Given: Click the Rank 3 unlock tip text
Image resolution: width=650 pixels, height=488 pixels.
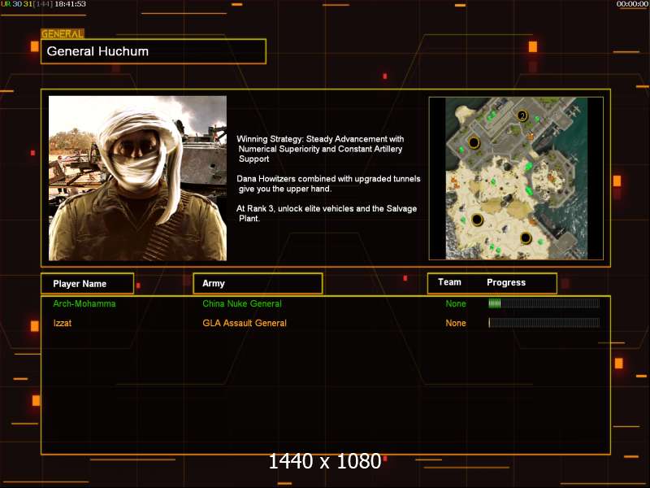Looking at the screenshot, I should point(327,213).
